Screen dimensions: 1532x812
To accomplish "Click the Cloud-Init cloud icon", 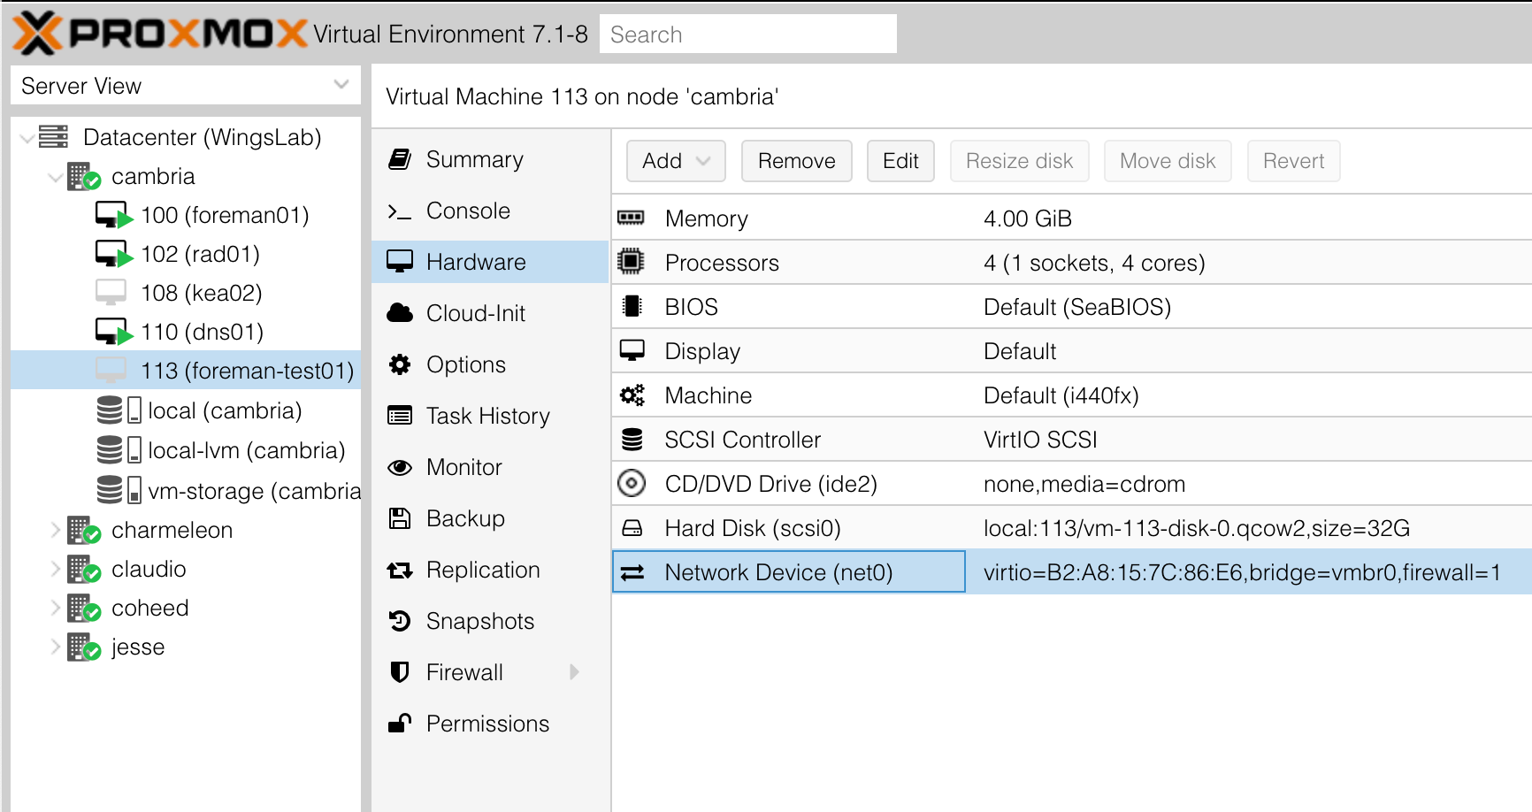I will point(400,313).
